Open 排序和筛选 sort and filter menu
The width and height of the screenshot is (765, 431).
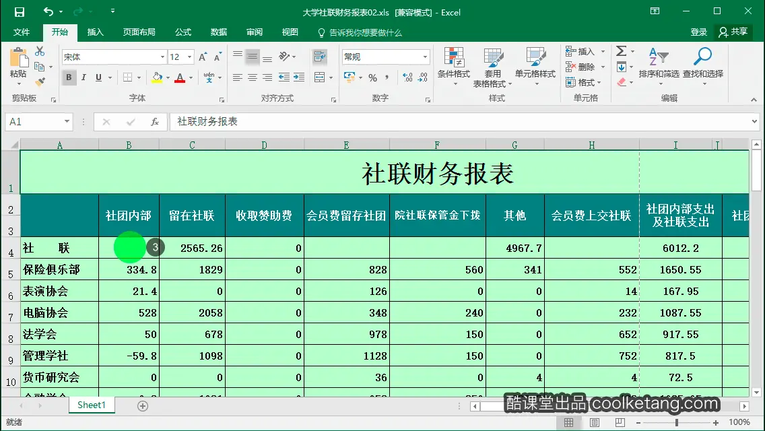[659, 67]
